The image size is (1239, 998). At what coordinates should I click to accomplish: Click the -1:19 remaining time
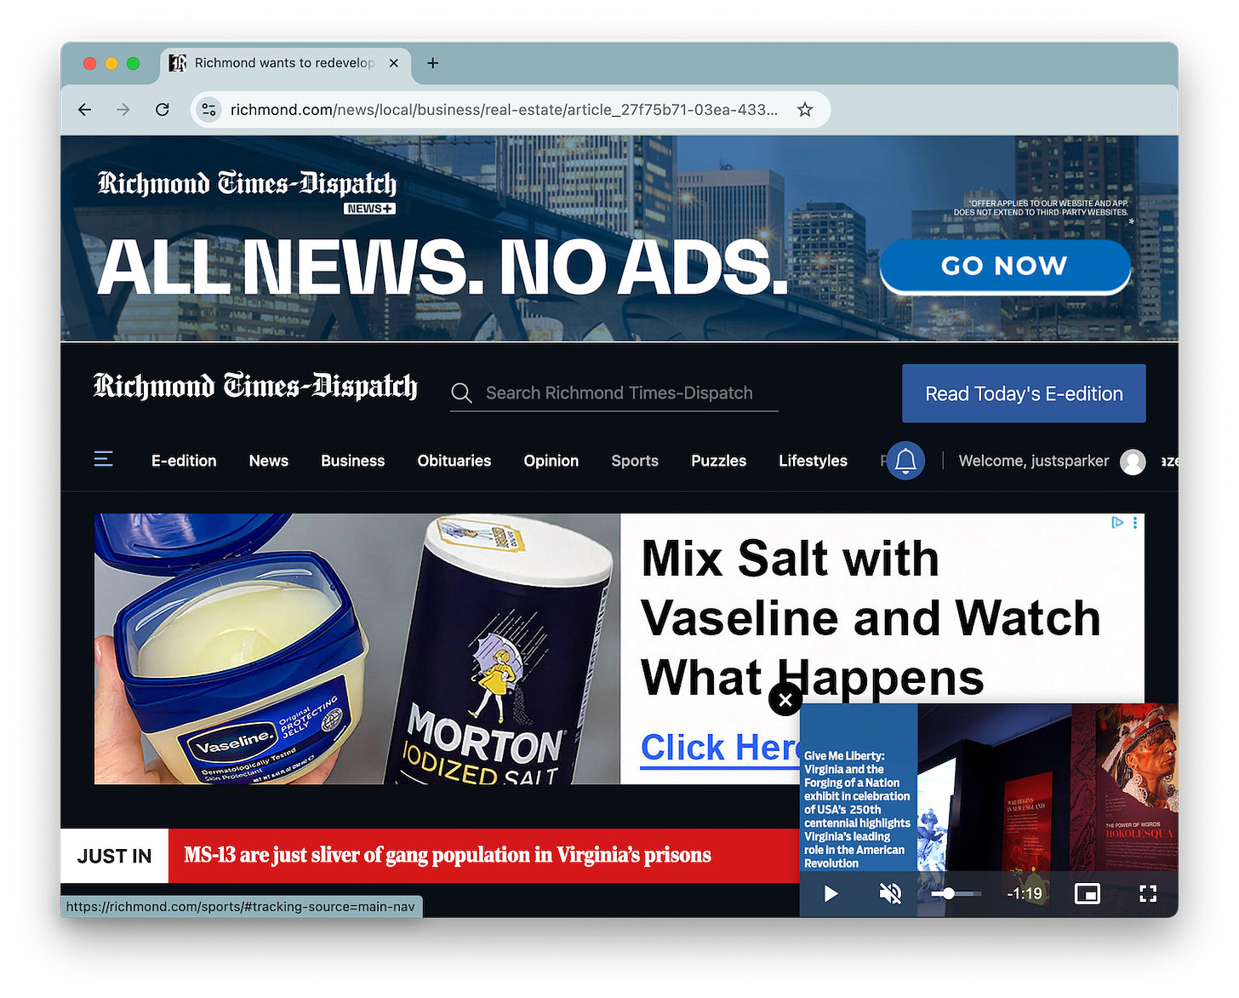click(x=1025, y=893)
